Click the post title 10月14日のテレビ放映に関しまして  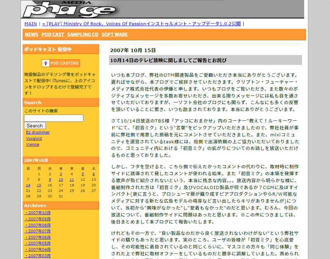(x=168, y=60)
